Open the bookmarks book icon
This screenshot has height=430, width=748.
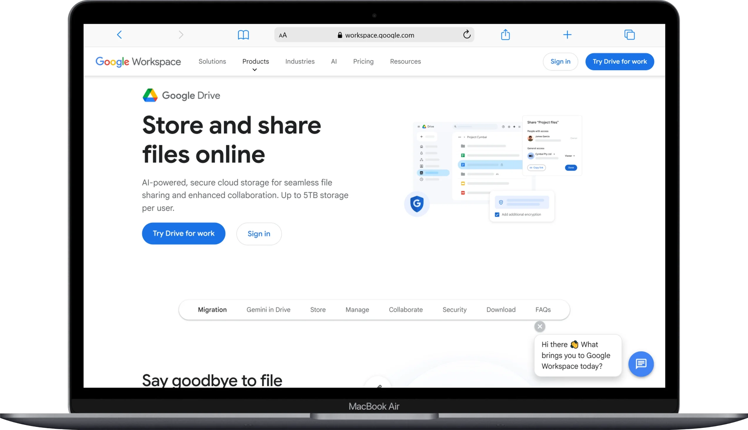[243, 34]
